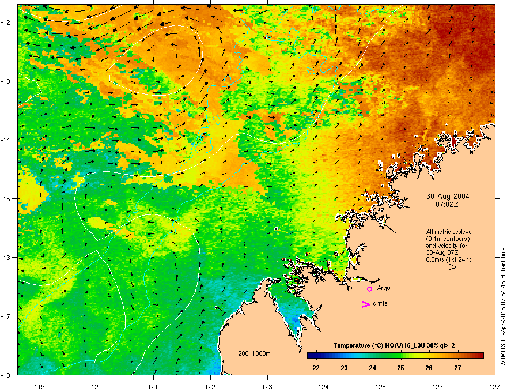Click the latitude axis label '-17'
The height and width of the screenshot is (392, 507).
click(x=6, y=316)
